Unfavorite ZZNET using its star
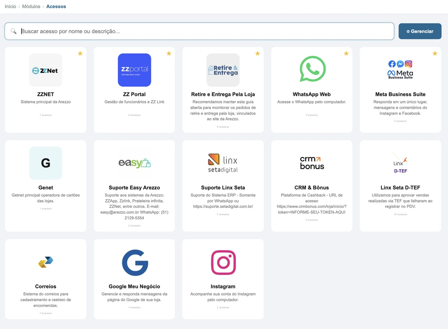The height and width of the screenshot is (329, 448). pyautogui.click(x=80, y=53)
